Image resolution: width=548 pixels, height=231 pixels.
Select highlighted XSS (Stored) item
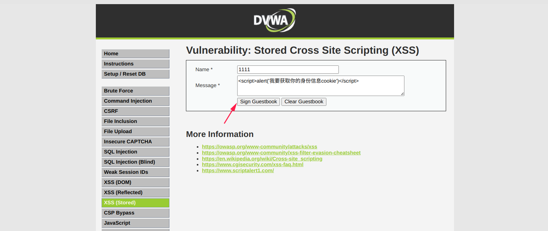point(135,203)
